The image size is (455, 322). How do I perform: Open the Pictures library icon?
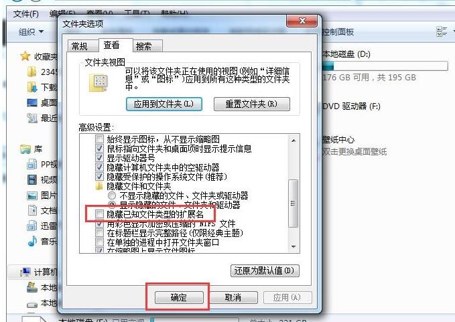[x=32, y=195]
